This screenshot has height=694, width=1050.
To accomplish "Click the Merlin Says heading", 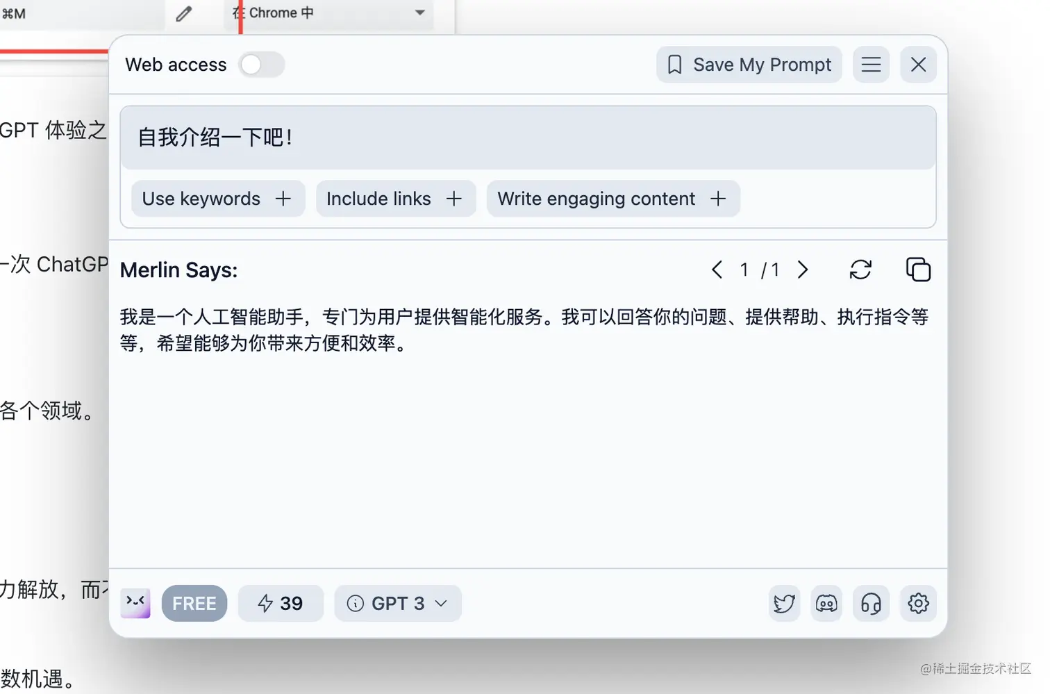I will tap(178, 270).
